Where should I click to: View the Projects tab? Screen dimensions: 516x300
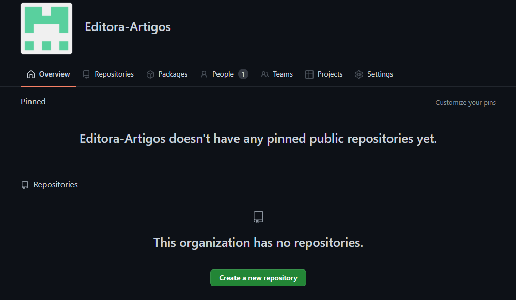324,74
